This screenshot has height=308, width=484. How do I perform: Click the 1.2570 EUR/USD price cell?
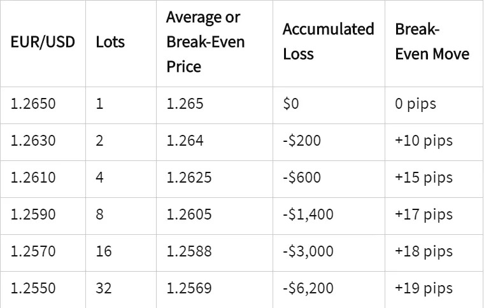click(x=33, y=251)
